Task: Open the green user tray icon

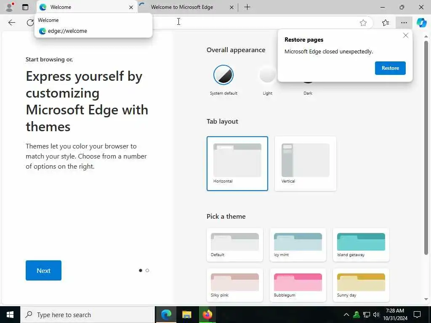Action: [357, 315]
